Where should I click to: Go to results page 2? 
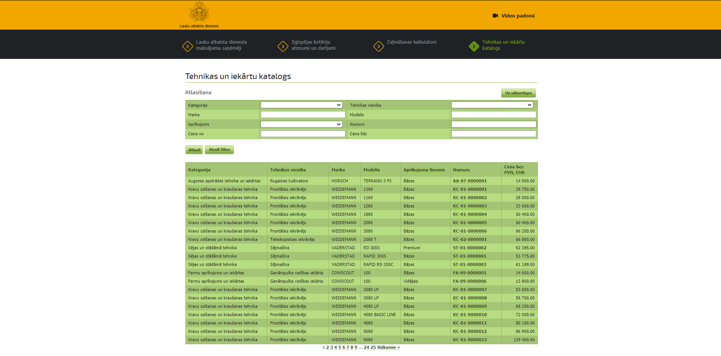click(327, 347)
